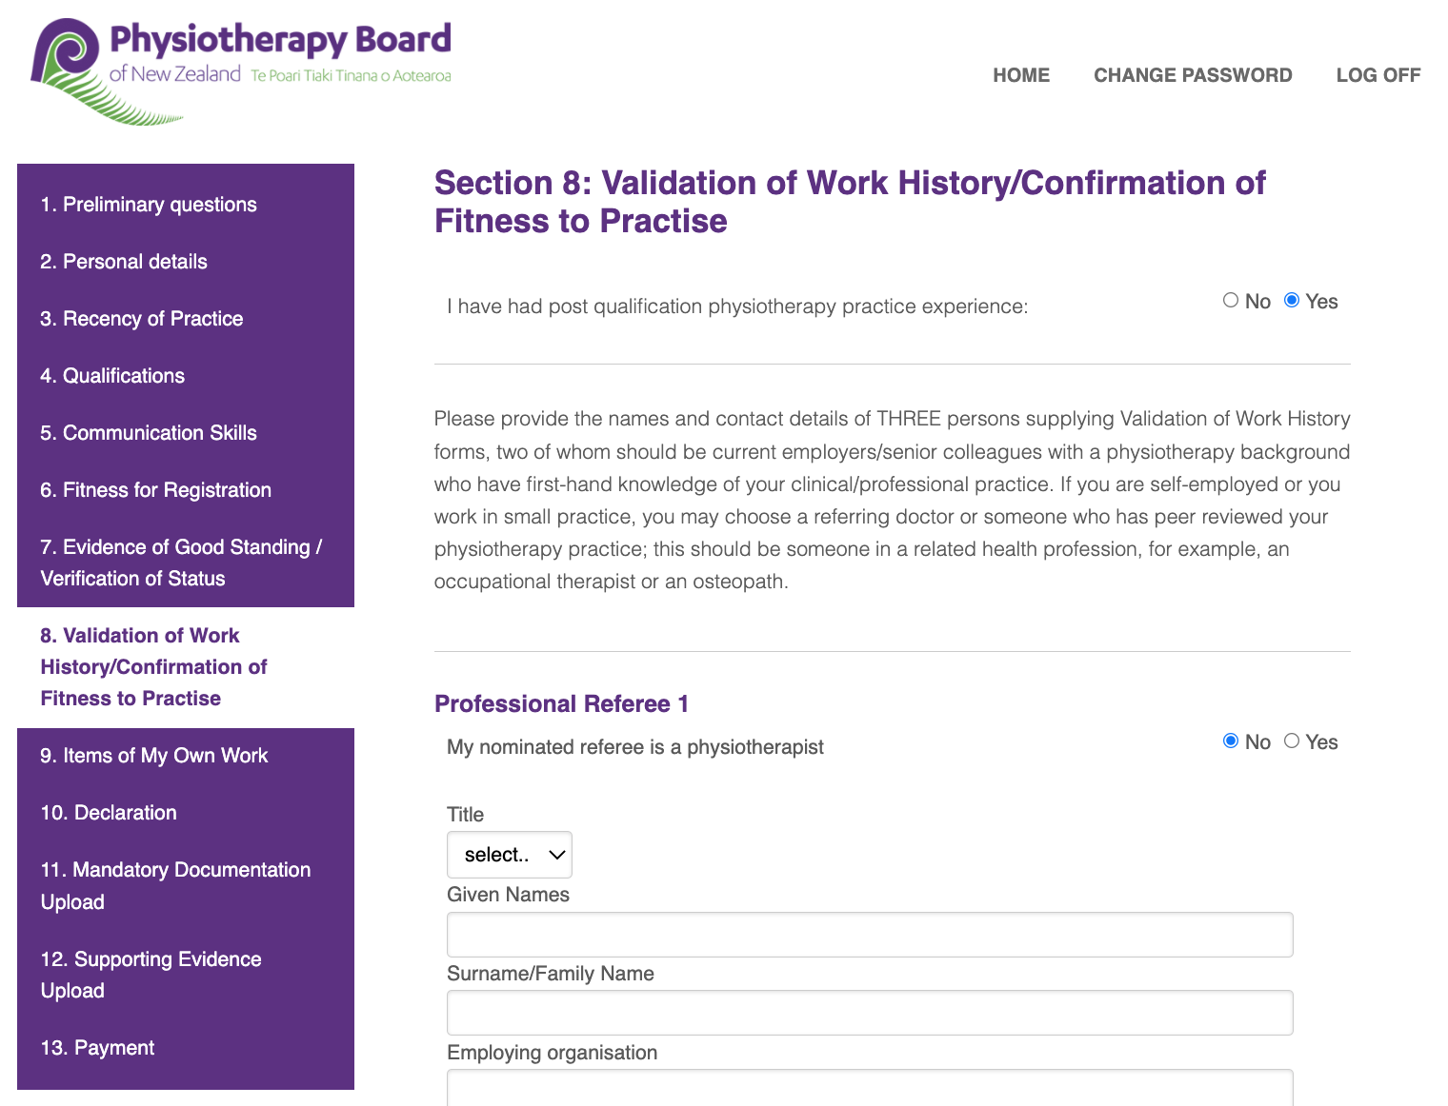Open Communication Skills section
The width and height of the screenshot is (1448, 1106).
[149, 433]
